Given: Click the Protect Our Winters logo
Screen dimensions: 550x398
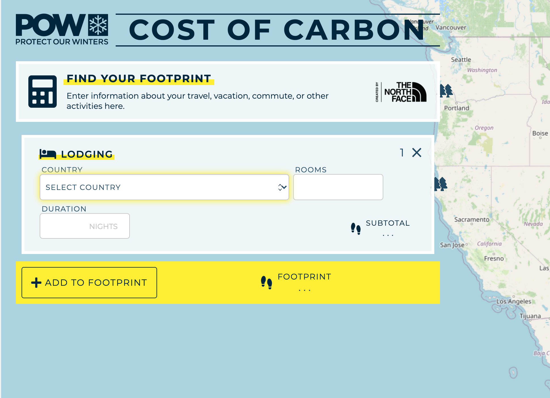Looking at the screenshot, I should point(62,29).
